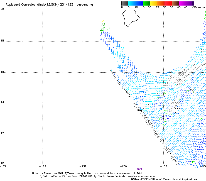Click the '-162' longitude axis label

[x=43, y=167]
